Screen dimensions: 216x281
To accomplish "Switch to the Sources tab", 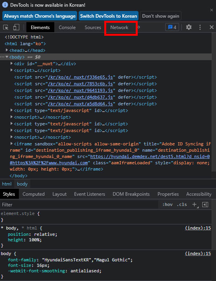I will (x=93, y=28).
